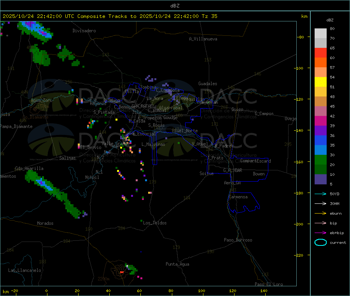
Task: Click the cyan 50YD arrow legend icon
Action: tap(320, 194)
